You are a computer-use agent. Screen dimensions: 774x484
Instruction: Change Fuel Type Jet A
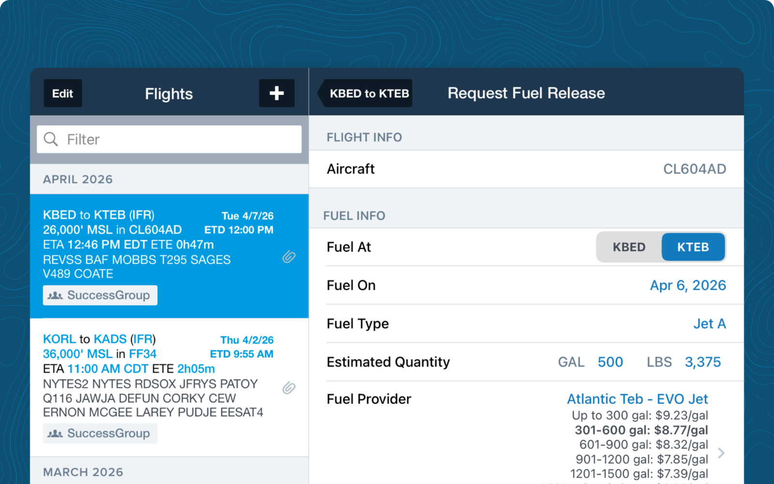click(x=710, y=323)
